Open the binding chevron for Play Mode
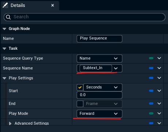 tap(159, 113)
